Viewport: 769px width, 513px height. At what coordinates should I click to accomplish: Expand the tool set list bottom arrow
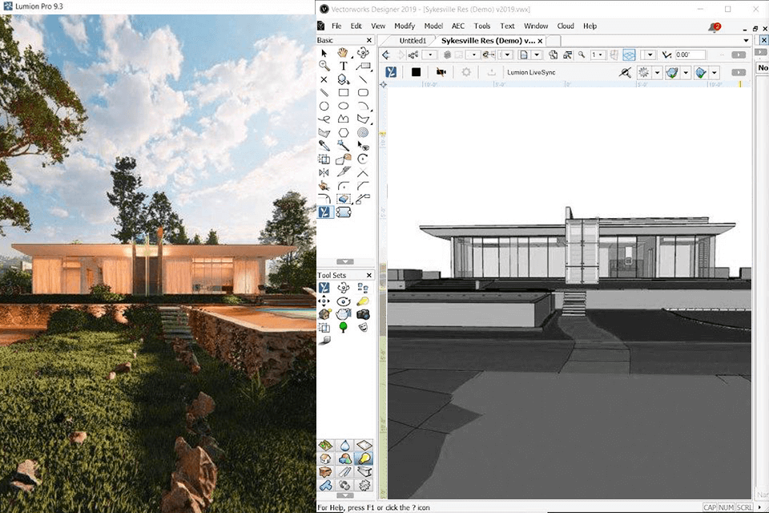tap(344, 495)
